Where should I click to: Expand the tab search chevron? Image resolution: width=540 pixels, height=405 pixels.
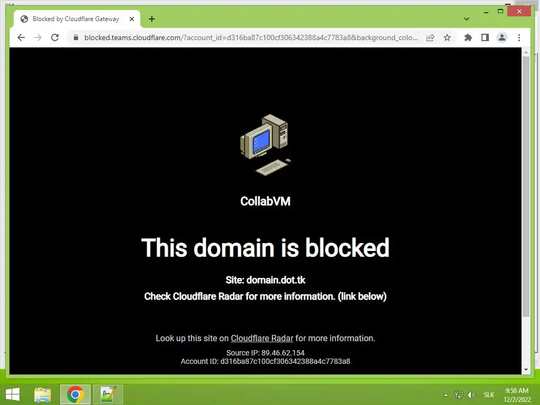pyautogui.click(x=467, y=19)
